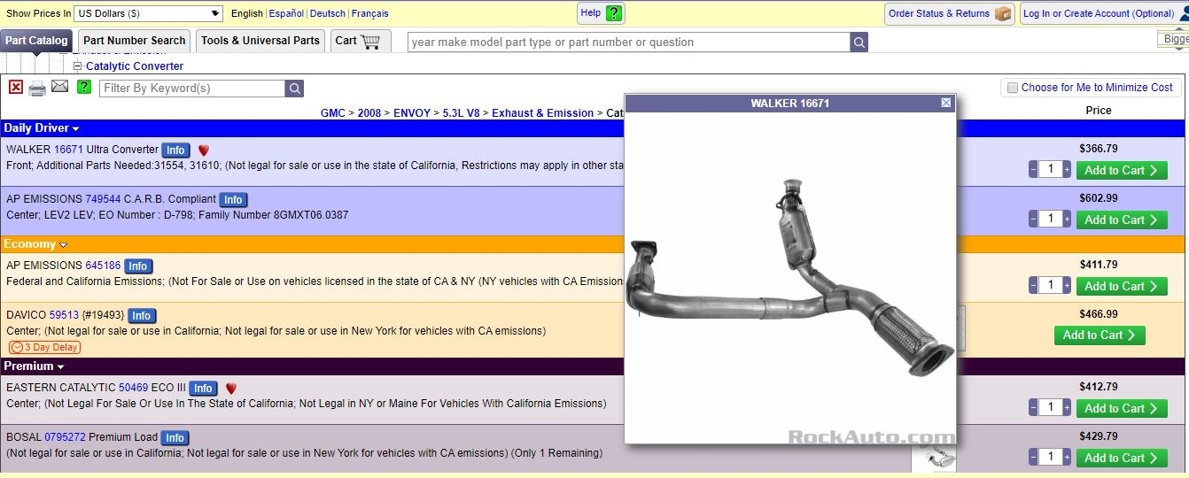Open Info for AP EMISSIONS 749544
This screenshot has height=478, width=1189.
(233, 200)
